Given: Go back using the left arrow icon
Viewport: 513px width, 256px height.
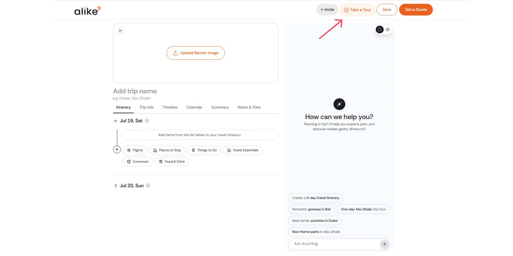Looking at the screenshot, I should point(121,31).
